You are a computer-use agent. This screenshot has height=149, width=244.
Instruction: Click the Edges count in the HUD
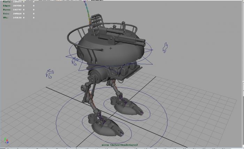point(17,6)
